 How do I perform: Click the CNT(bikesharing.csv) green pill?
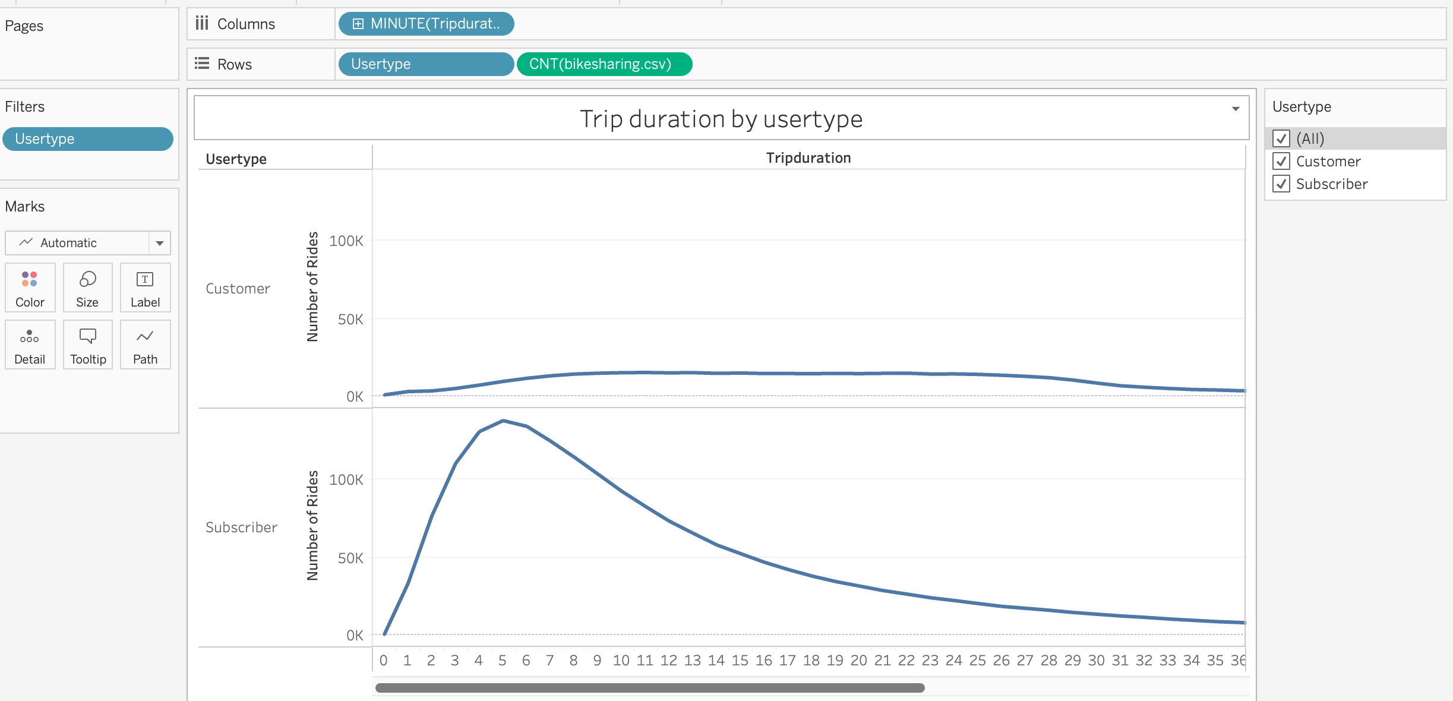point(604,64)
